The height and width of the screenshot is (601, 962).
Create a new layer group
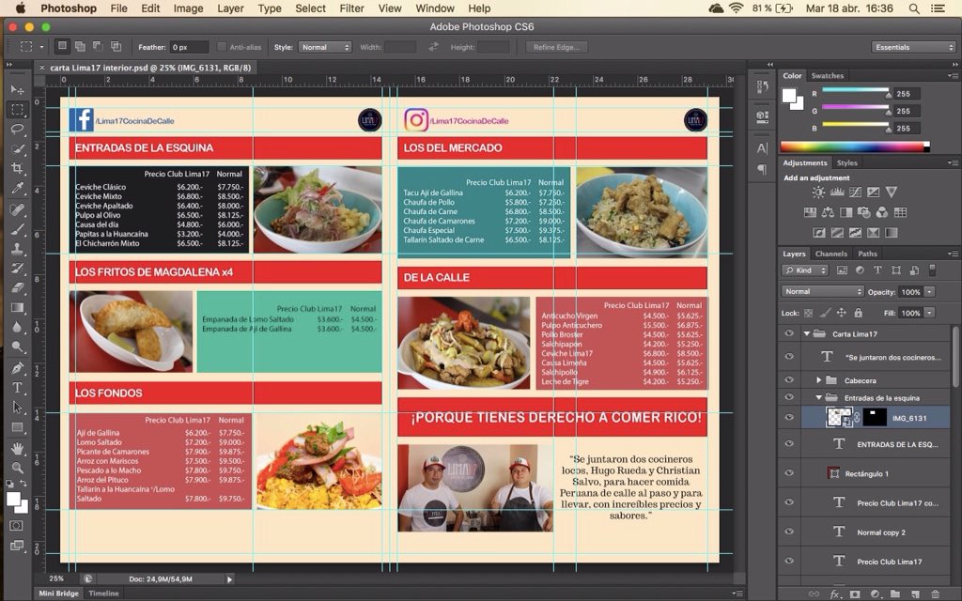[x=895, y=593]
